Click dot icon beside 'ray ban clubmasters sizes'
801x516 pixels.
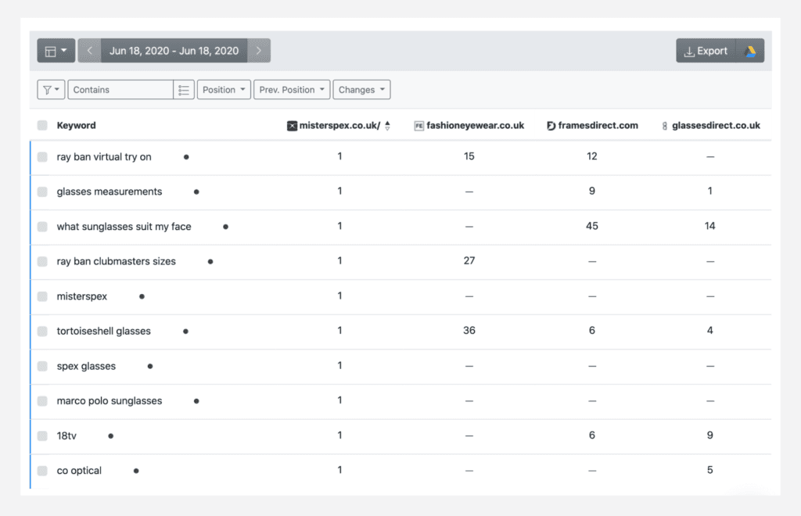210,262
